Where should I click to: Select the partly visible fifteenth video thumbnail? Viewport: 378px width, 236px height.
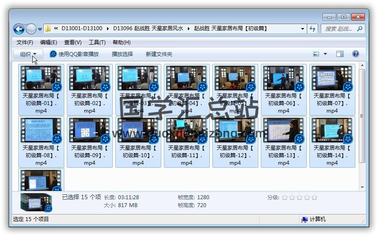(x=41, y=180)
